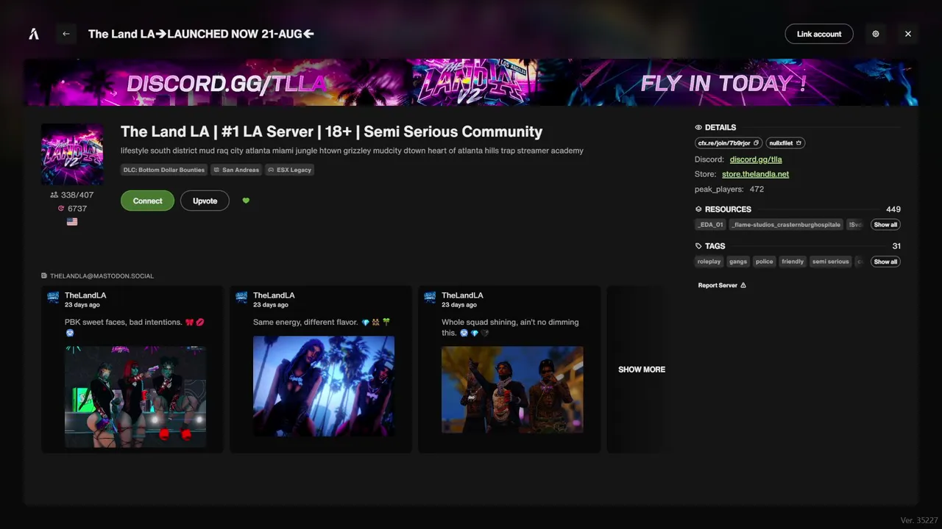Open the discord.gg/tlla link

point(756,159)
